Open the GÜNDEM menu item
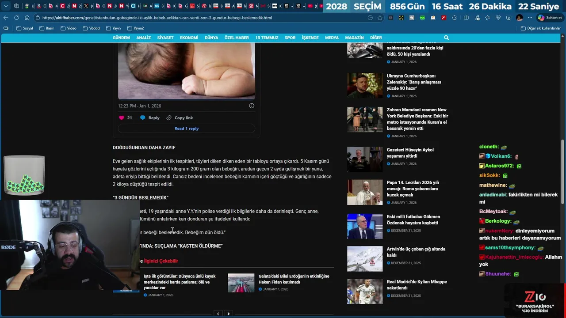The image size is (566, 318). 121,38
